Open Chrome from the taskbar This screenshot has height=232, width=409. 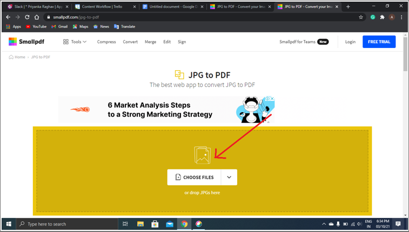[x=184, y=224]
